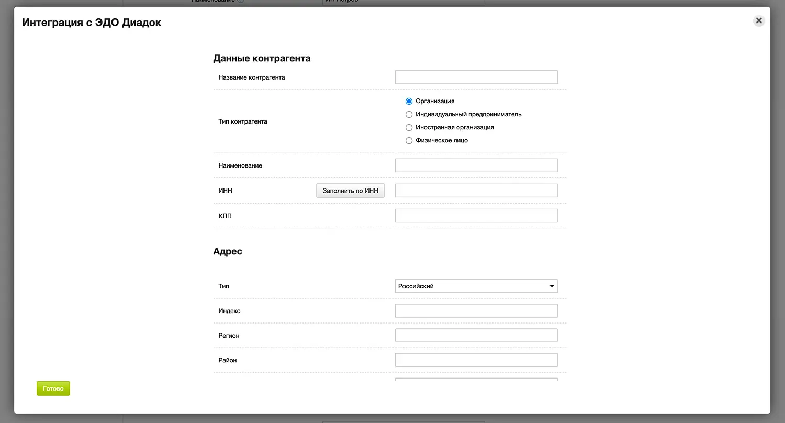
Task: Click the КПП input field
Action: [476, 216]
